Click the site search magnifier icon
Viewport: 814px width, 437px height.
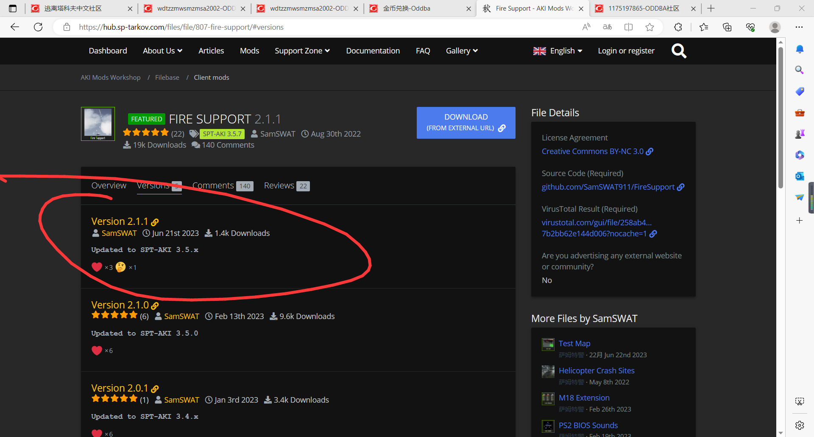tap(679, 51)
